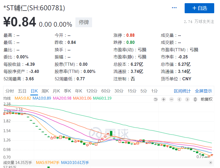This screenshot has height=168, width=220.
Task: Select the 周K chart tab
Action: [x=45, y=91]
